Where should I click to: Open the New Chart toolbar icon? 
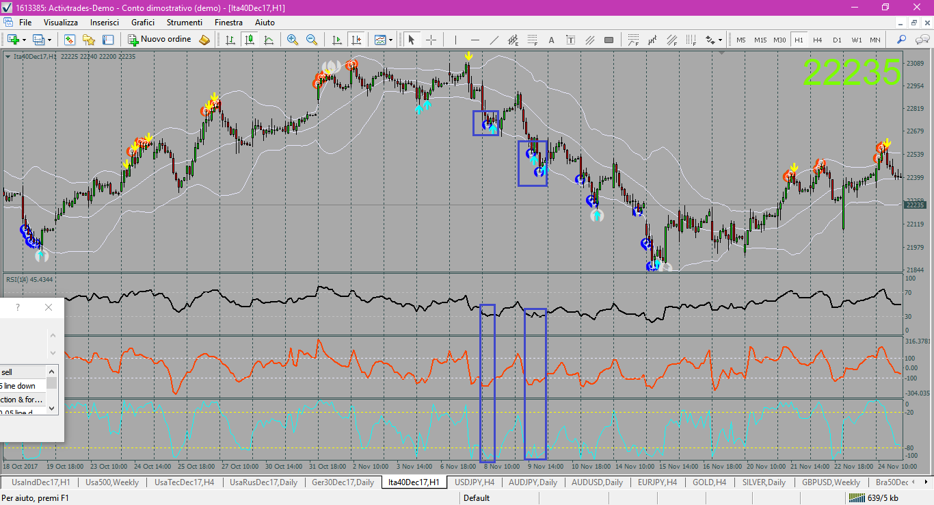(14, 40)
